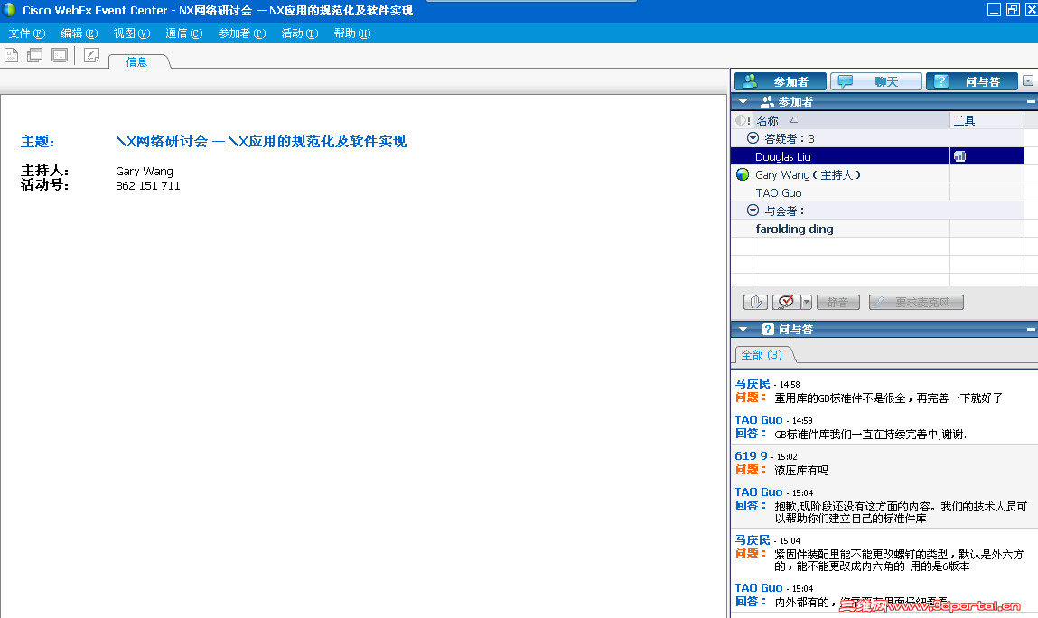Select TAO Guo in the participant list
This screenshot has height=618, width=1038.
pyautogui.click(x=877, y=192)
